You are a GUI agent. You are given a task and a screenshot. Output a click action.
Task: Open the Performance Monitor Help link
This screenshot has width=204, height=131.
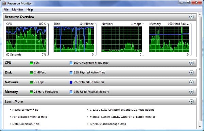[30, 117]
